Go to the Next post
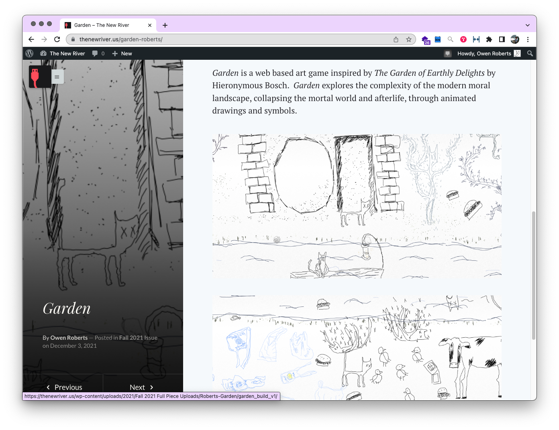 [x=141, y=387]
